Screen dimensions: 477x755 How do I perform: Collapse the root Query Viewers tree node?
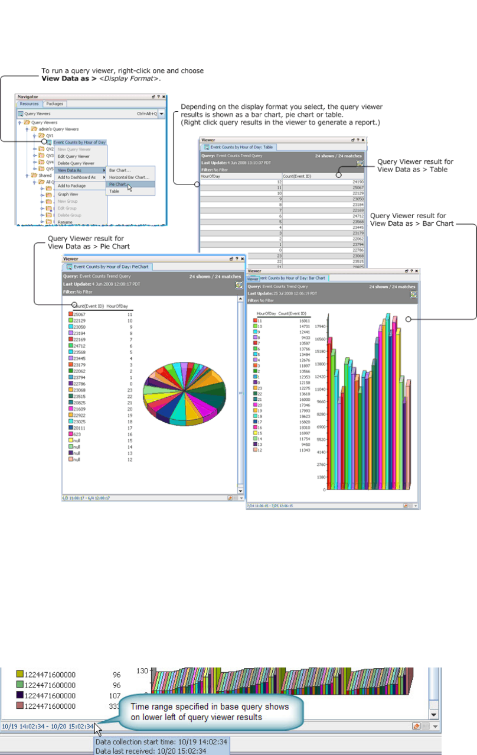pyautogui.click(x=19, y=122)
